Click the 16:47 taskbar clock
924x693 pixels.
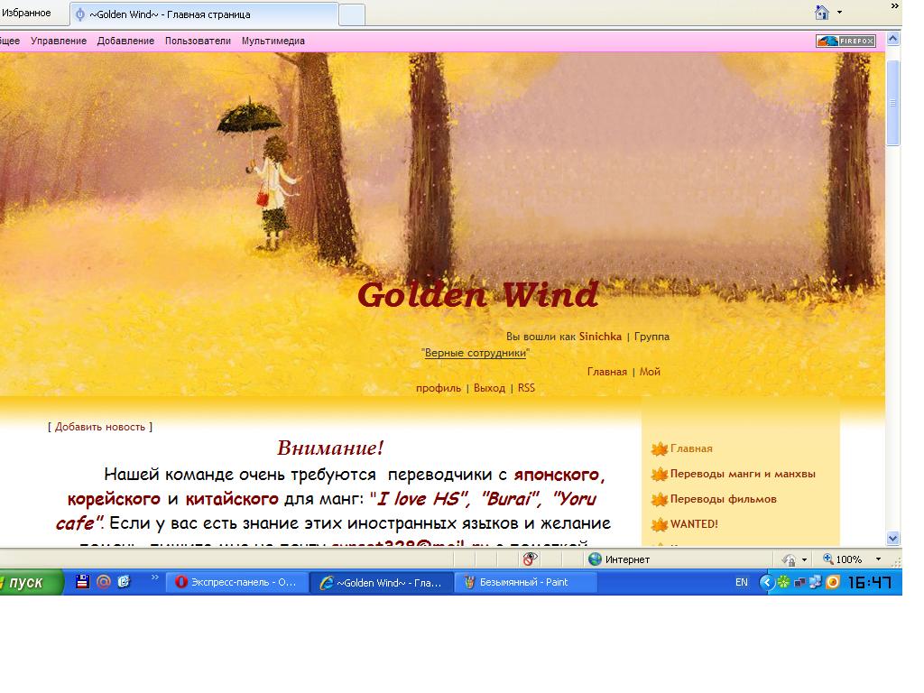click(869, 583)
